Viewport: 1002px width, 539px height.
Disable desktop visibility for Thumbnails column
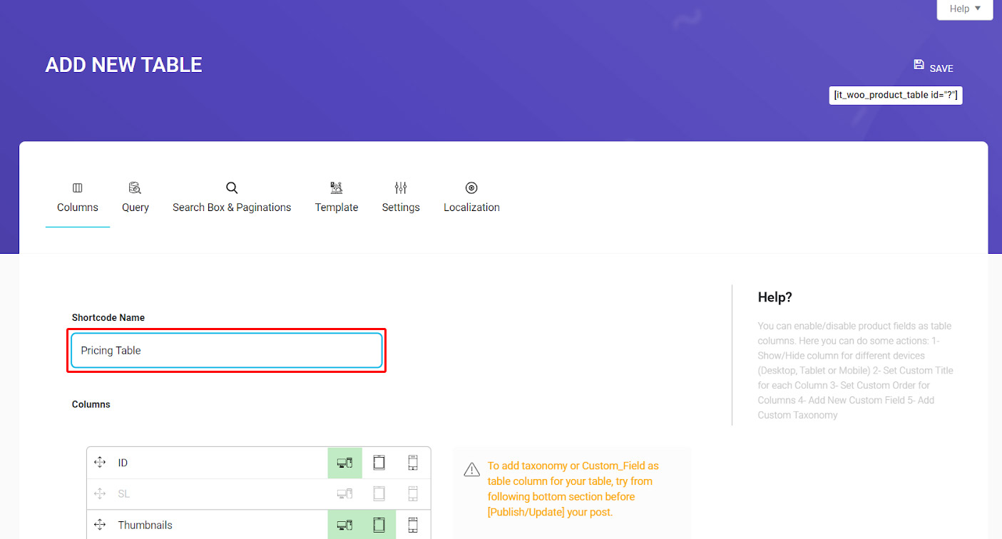point(344,525)
